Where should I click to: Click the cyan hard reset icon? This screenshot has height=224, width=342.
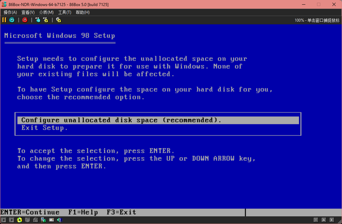pos(12,20)
